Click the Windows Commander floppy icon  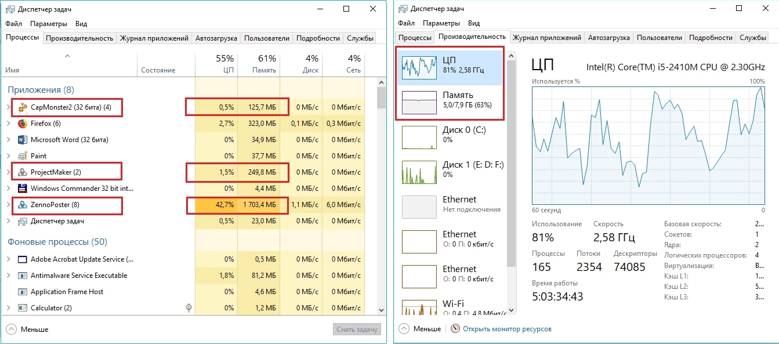coord(23,189)
